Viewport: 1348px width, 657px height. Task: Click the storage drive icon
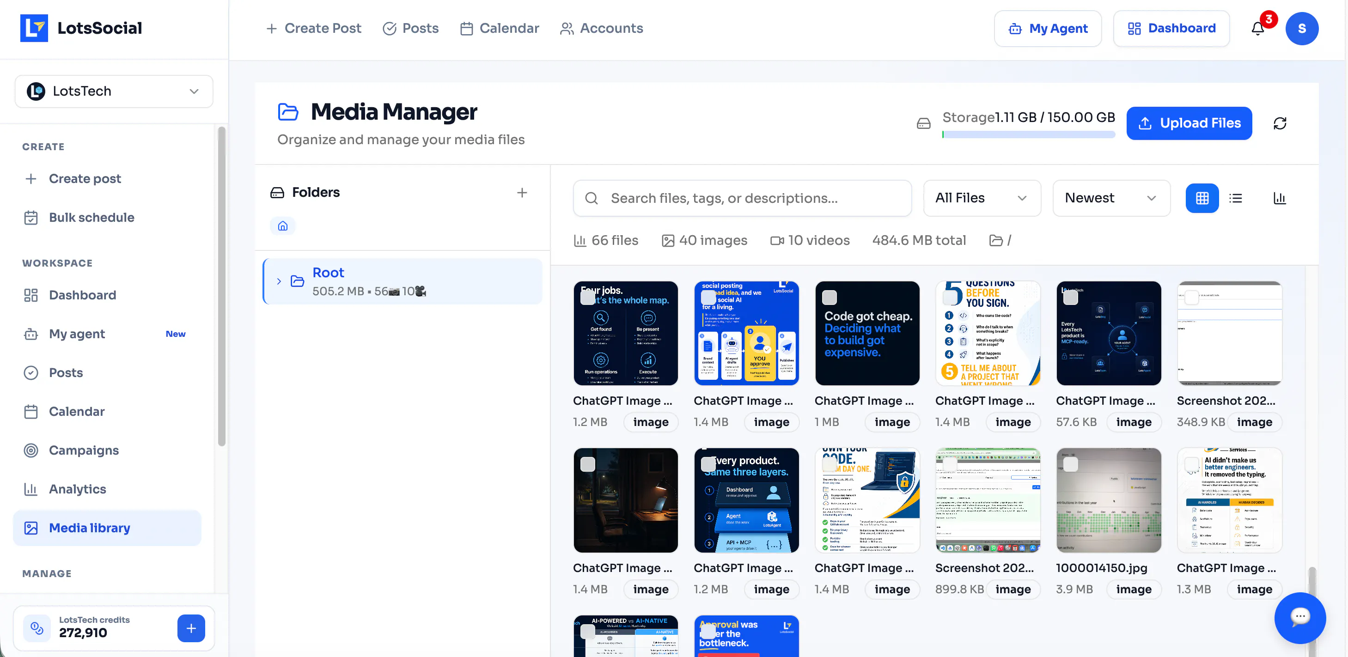coord(924,123)
